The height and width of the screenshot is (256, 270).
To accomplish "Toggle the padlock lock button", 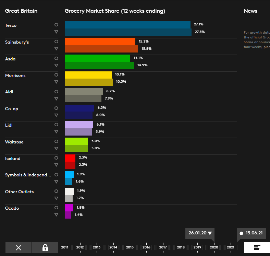I will (45, 248).
